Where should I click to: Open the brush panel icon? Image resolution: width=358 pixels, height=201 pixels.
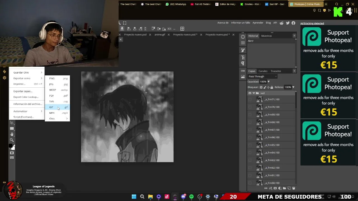(243, 50)
